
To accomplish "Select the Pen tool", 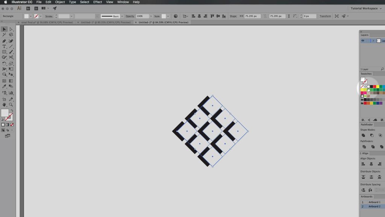I will pos(5,41).
